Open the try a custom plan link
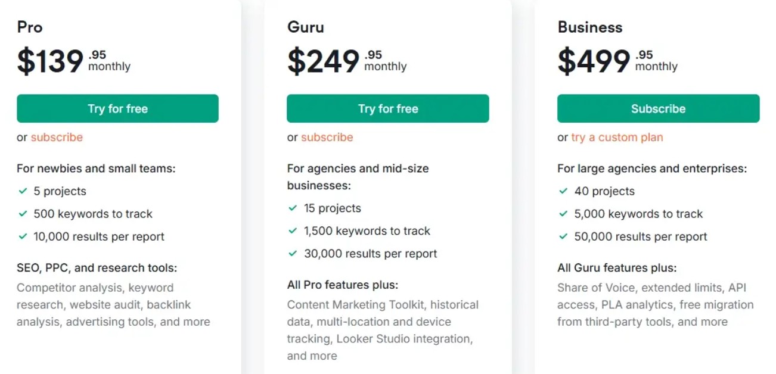Image resolution: width=776 pixels, height=374 pixels. 617,137
